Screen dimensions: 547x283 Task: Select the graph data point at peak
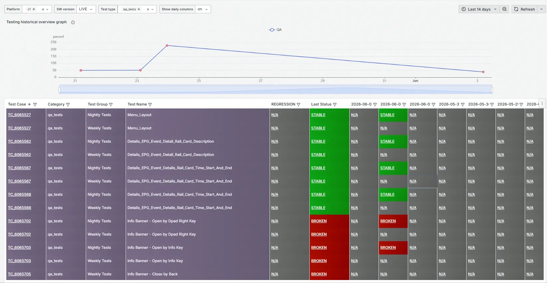[167, 45]
